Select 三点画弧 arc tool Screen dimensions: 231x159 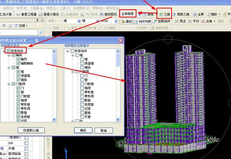coord(107,28)
